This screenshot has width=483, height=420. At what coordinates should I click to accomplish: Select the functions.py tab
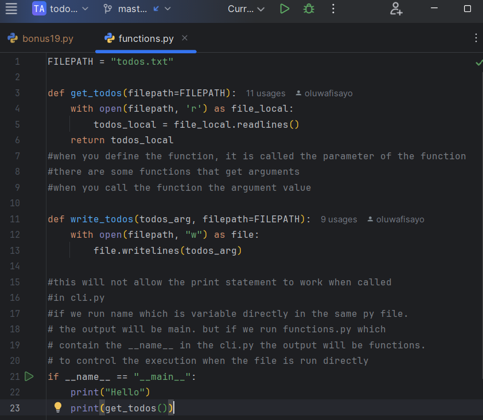pos(145,38)
